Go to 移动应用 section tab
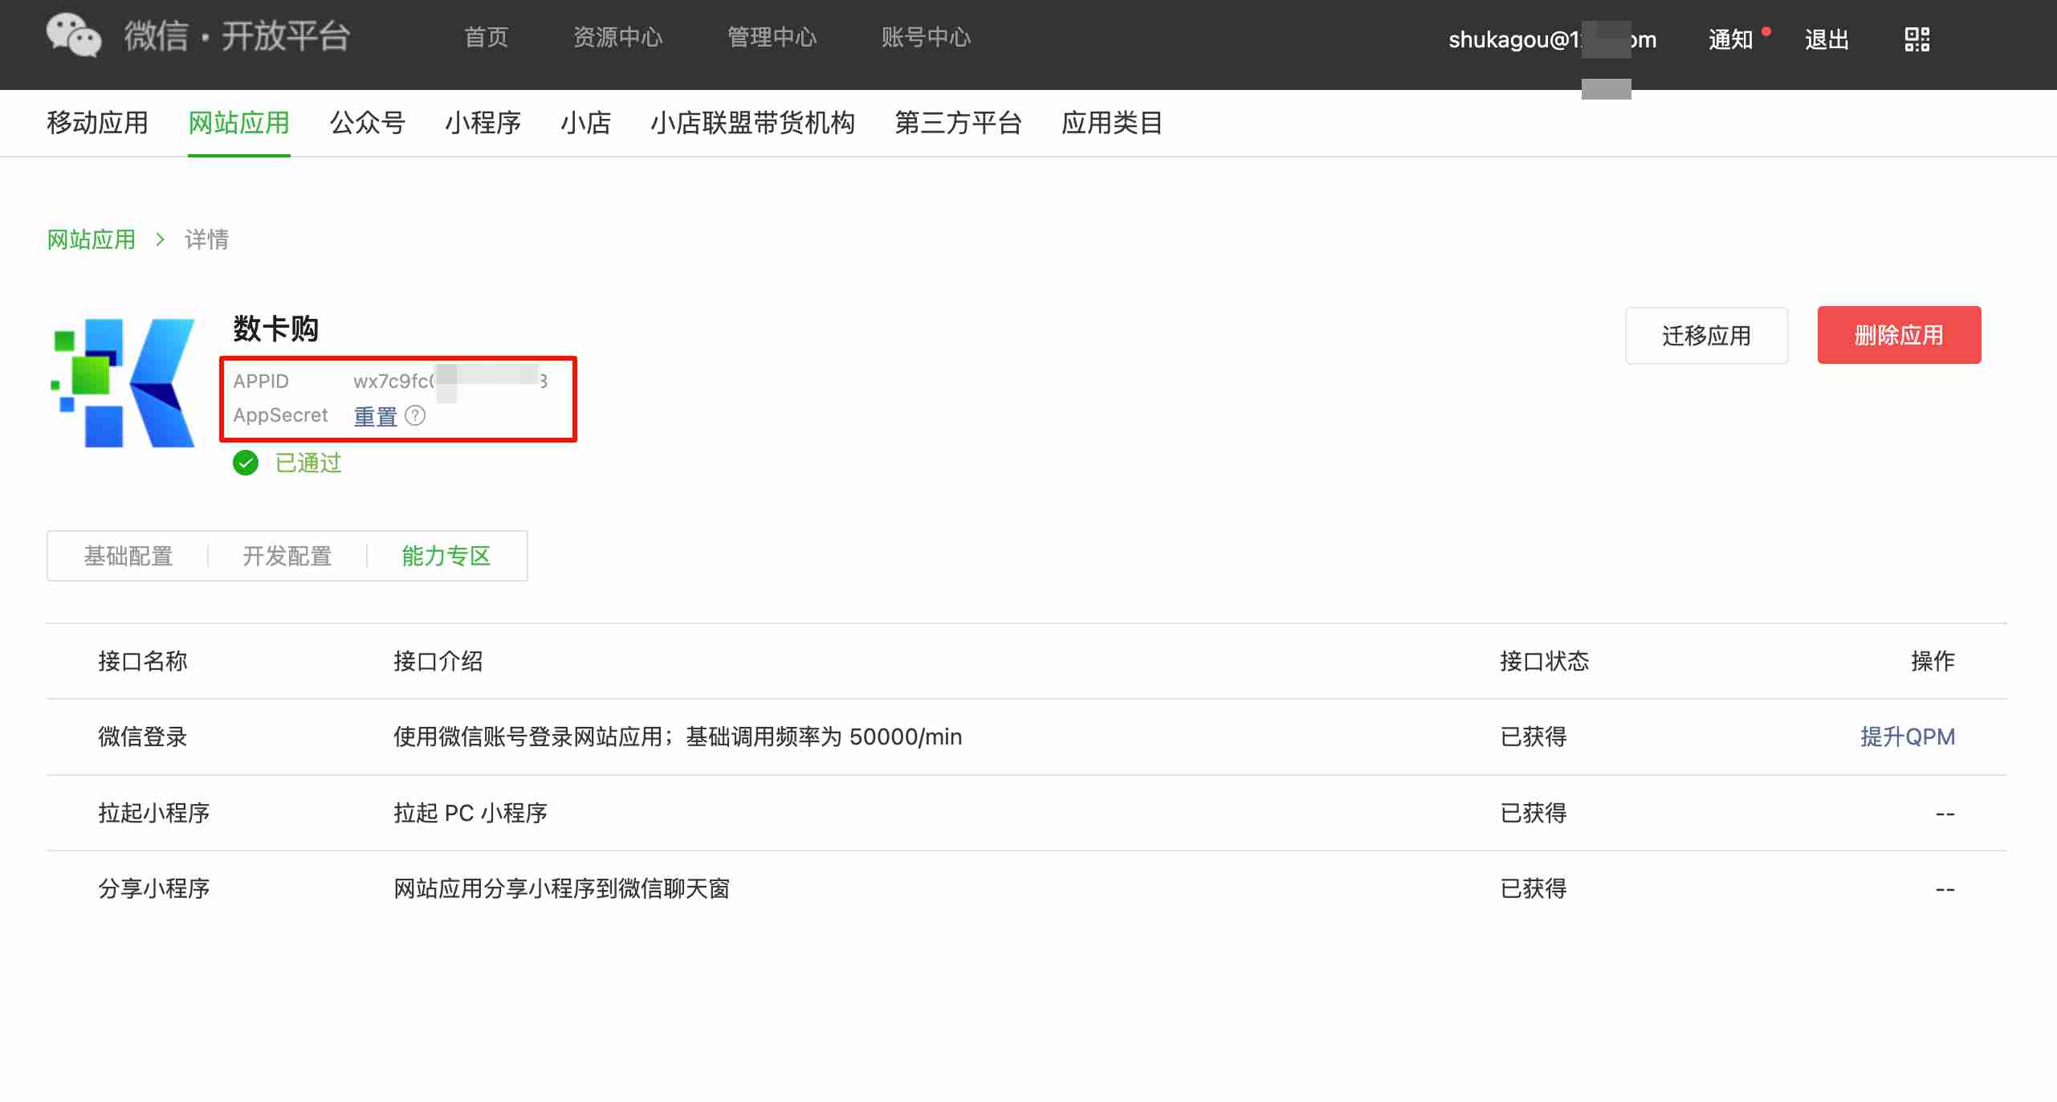 click(97, 123)
